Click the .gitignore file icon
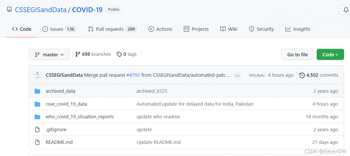This screenshot has height=156, width=350. click(x=37, y=130)
